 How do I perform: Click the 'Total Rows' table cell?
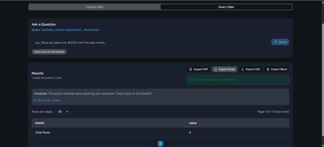point(43,133)
